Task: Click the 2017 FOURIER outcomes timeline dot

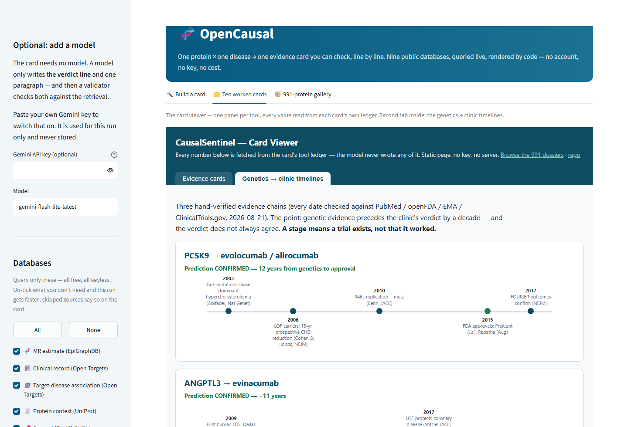Action: (531, 311)
